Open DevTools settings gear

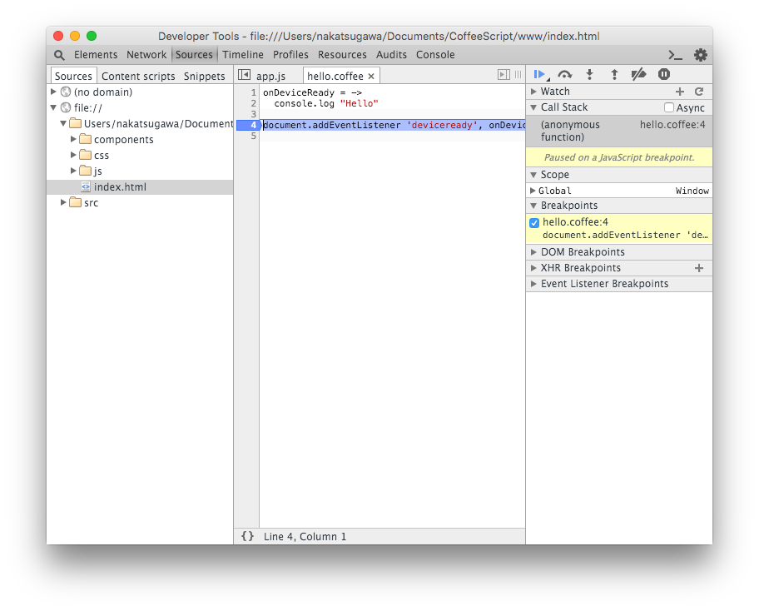700,55
